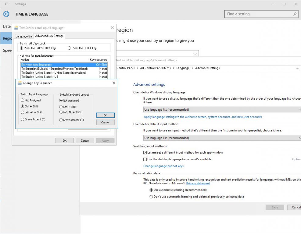This screenshot has height=234, width=301.
Task: Open the default input method dropdown
Action: coord(222,138)
